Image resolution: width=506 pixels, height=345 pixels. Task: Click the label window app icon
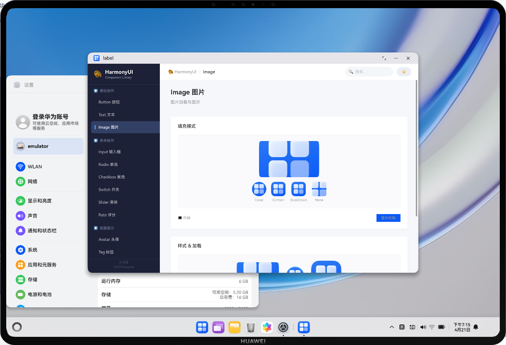pyautogui.click(x=96, y=58)
